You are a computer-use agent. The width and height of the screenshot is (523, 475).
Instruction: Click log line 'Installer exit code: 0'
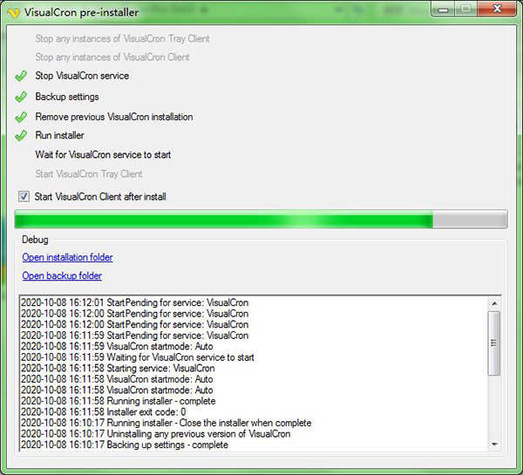pyautogui.click(x=104, y=412)
